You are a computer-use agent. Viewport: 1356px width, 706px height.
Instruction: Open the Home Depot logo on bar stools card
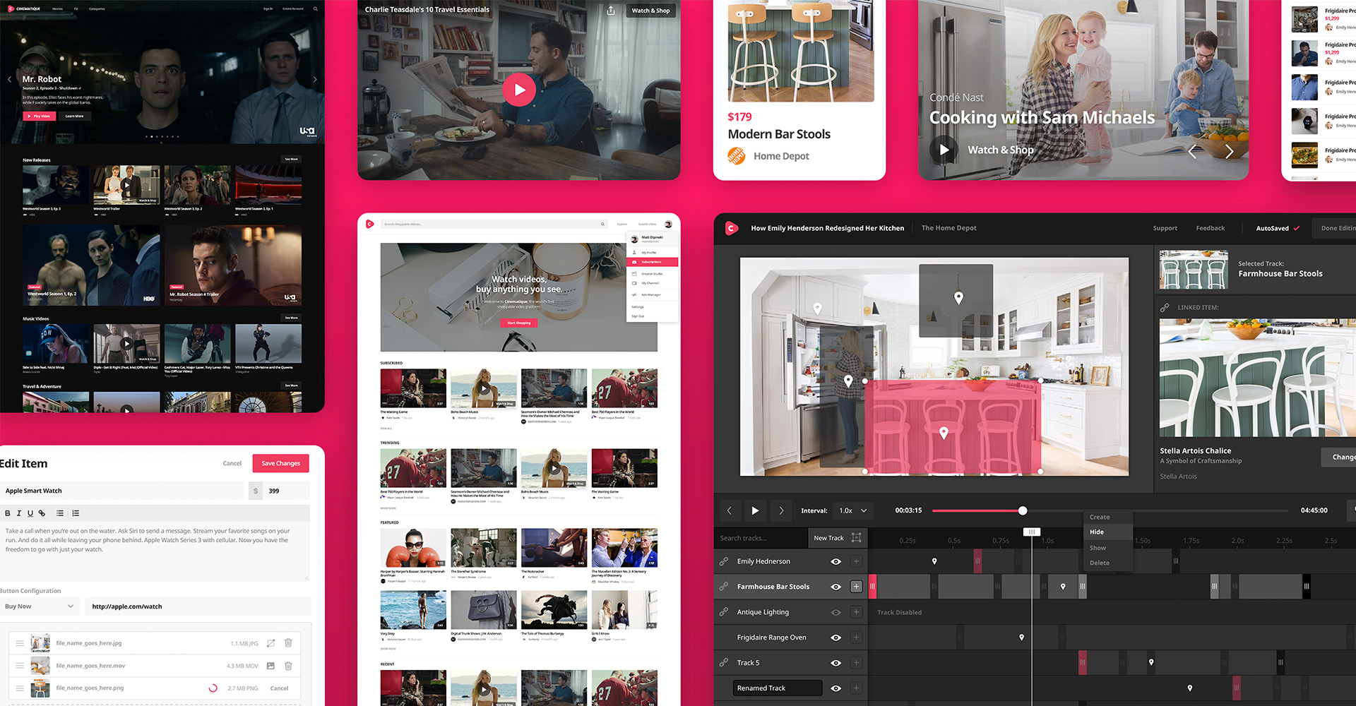[737, 156]
